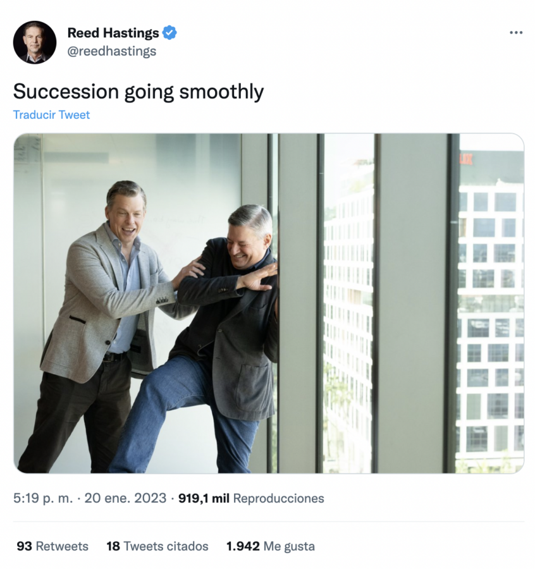
Task: Click the 20 ene. 2023 date
Action: (125, 498)
